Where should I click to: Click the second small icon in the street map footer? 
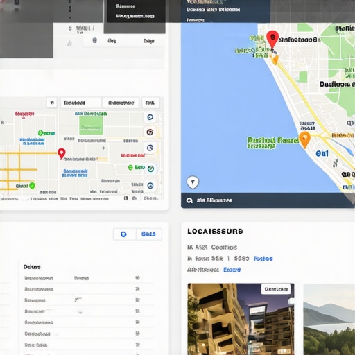(135, 198)
